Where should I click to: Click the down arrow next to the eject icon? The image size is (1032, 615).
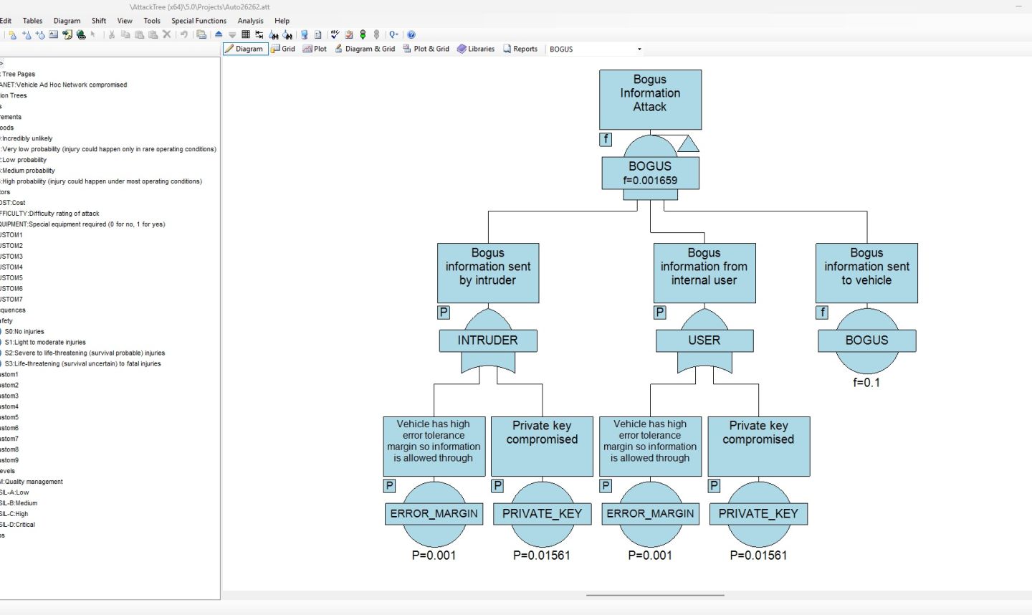231,34
